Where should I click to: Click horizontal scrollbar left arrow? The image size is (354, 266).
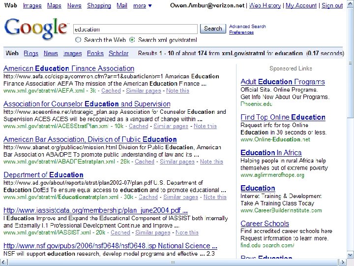click(3, 263)
